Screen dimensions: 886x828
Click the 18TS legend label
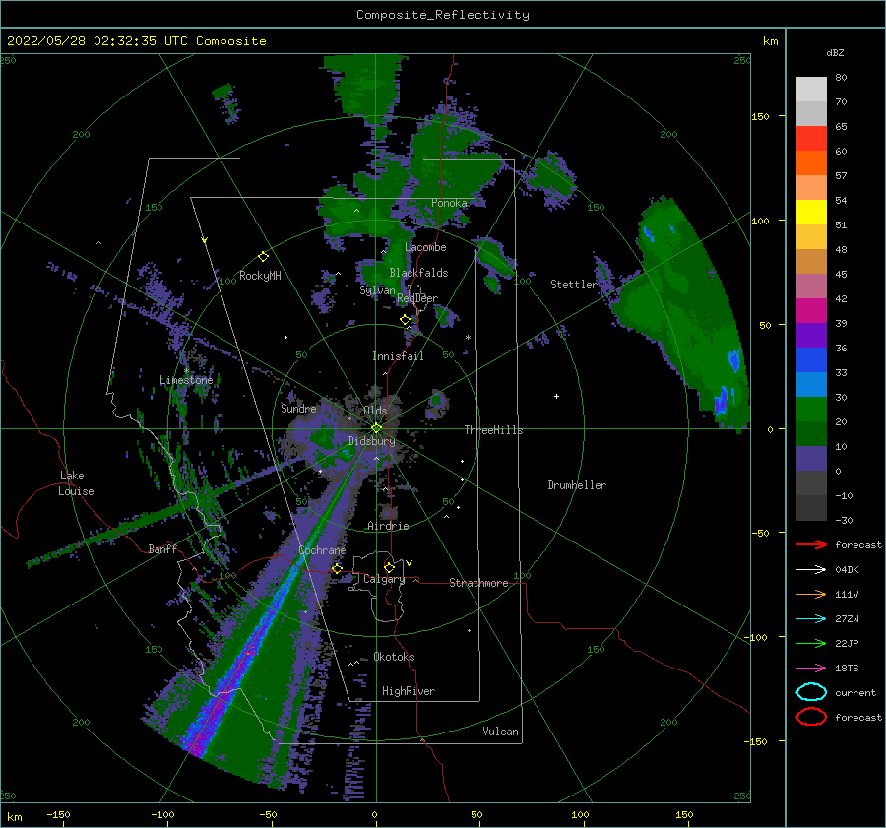(x=847, y=669)
